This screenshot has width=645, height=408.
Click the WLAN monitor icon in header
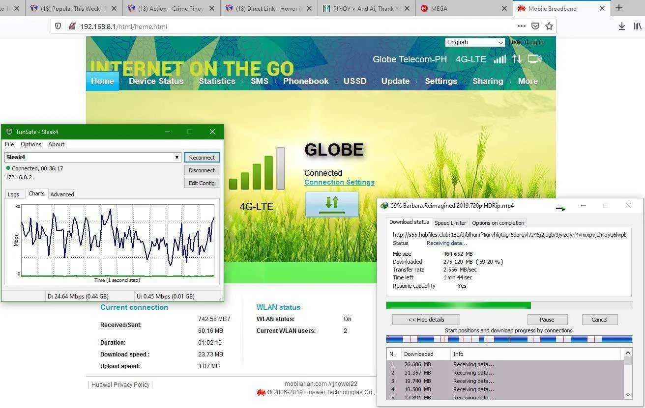point(534,59)
